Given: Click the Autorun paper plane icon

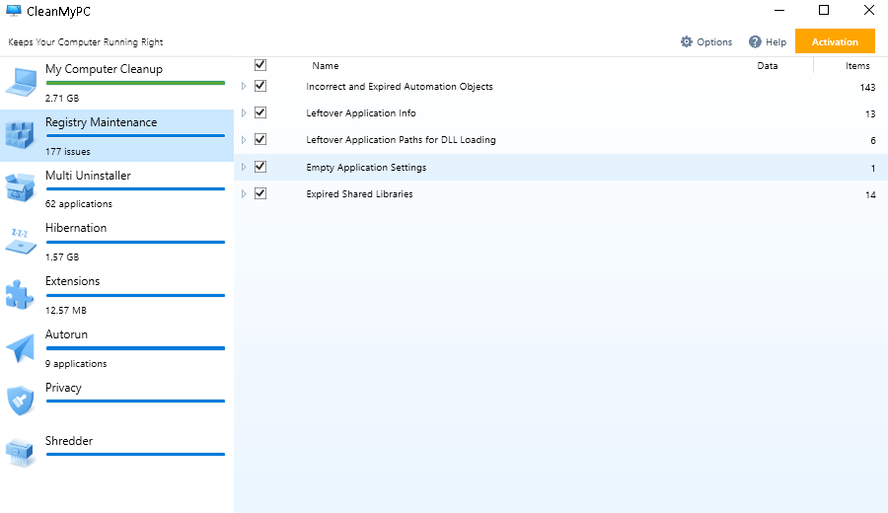Looking at the screenshot, I should (21, 347).
